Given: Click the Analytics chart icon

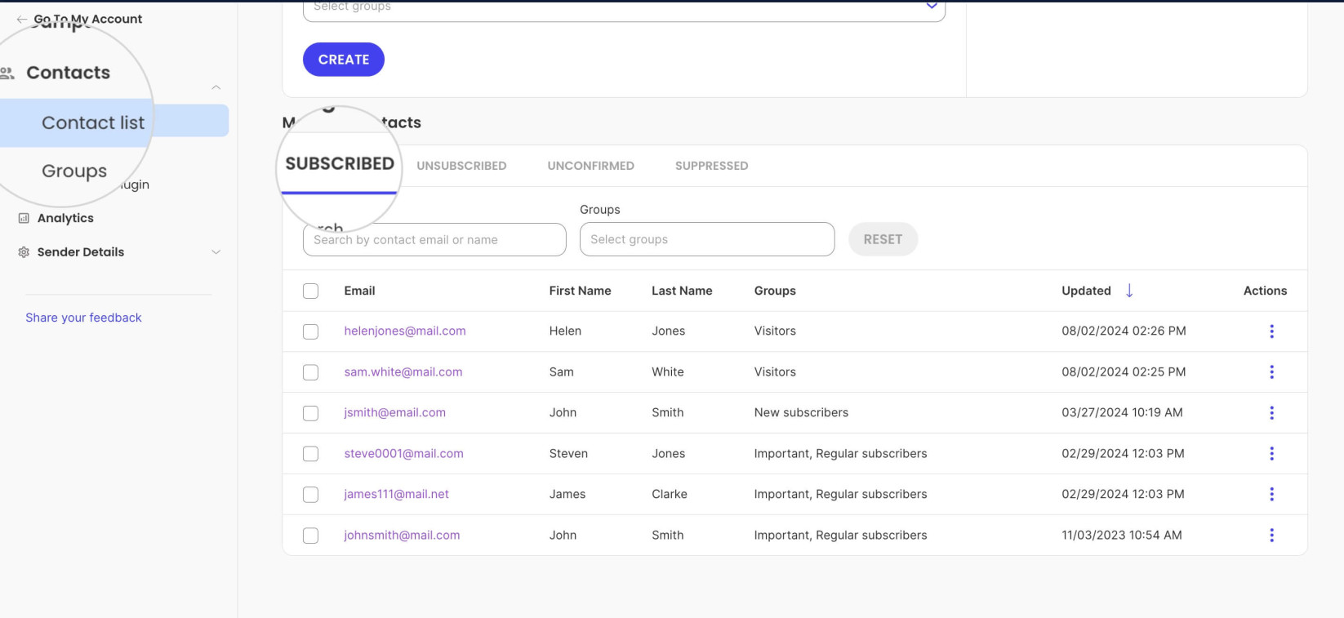Looking at the screenshot, I should 24,218.
